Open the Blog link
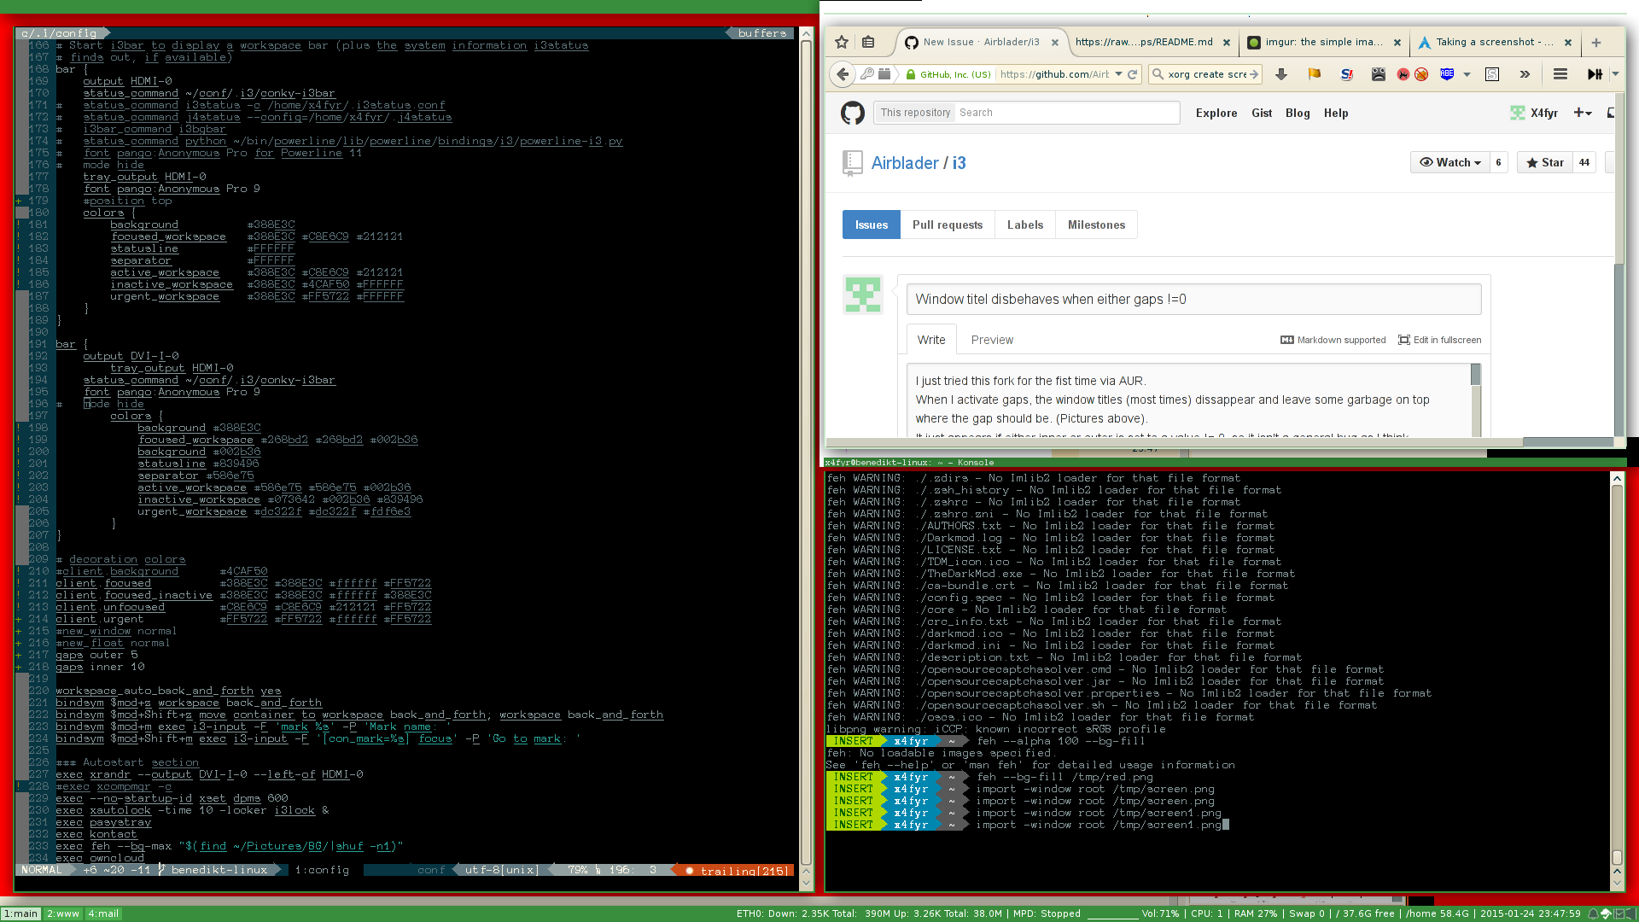The image size is (1639, 922). click(x=1298, y=113)
